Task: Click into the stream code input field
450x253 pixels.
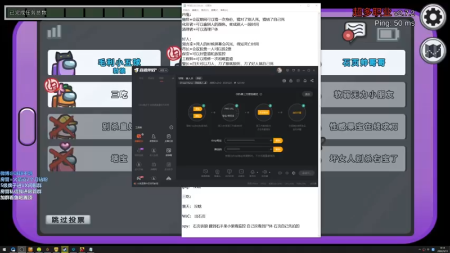Action: point(249,150)
